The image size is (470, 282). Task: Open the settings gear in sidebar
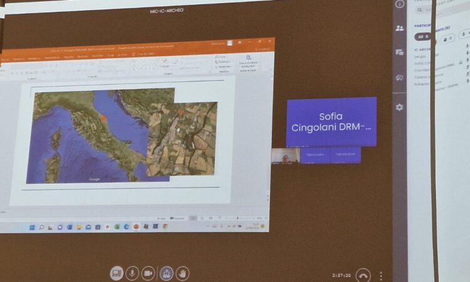pyautogui.click(x=400, y=107)
